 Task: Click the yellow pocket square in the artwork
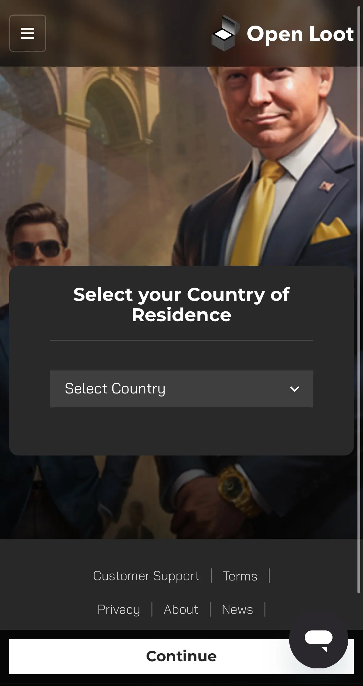(329, 230)
